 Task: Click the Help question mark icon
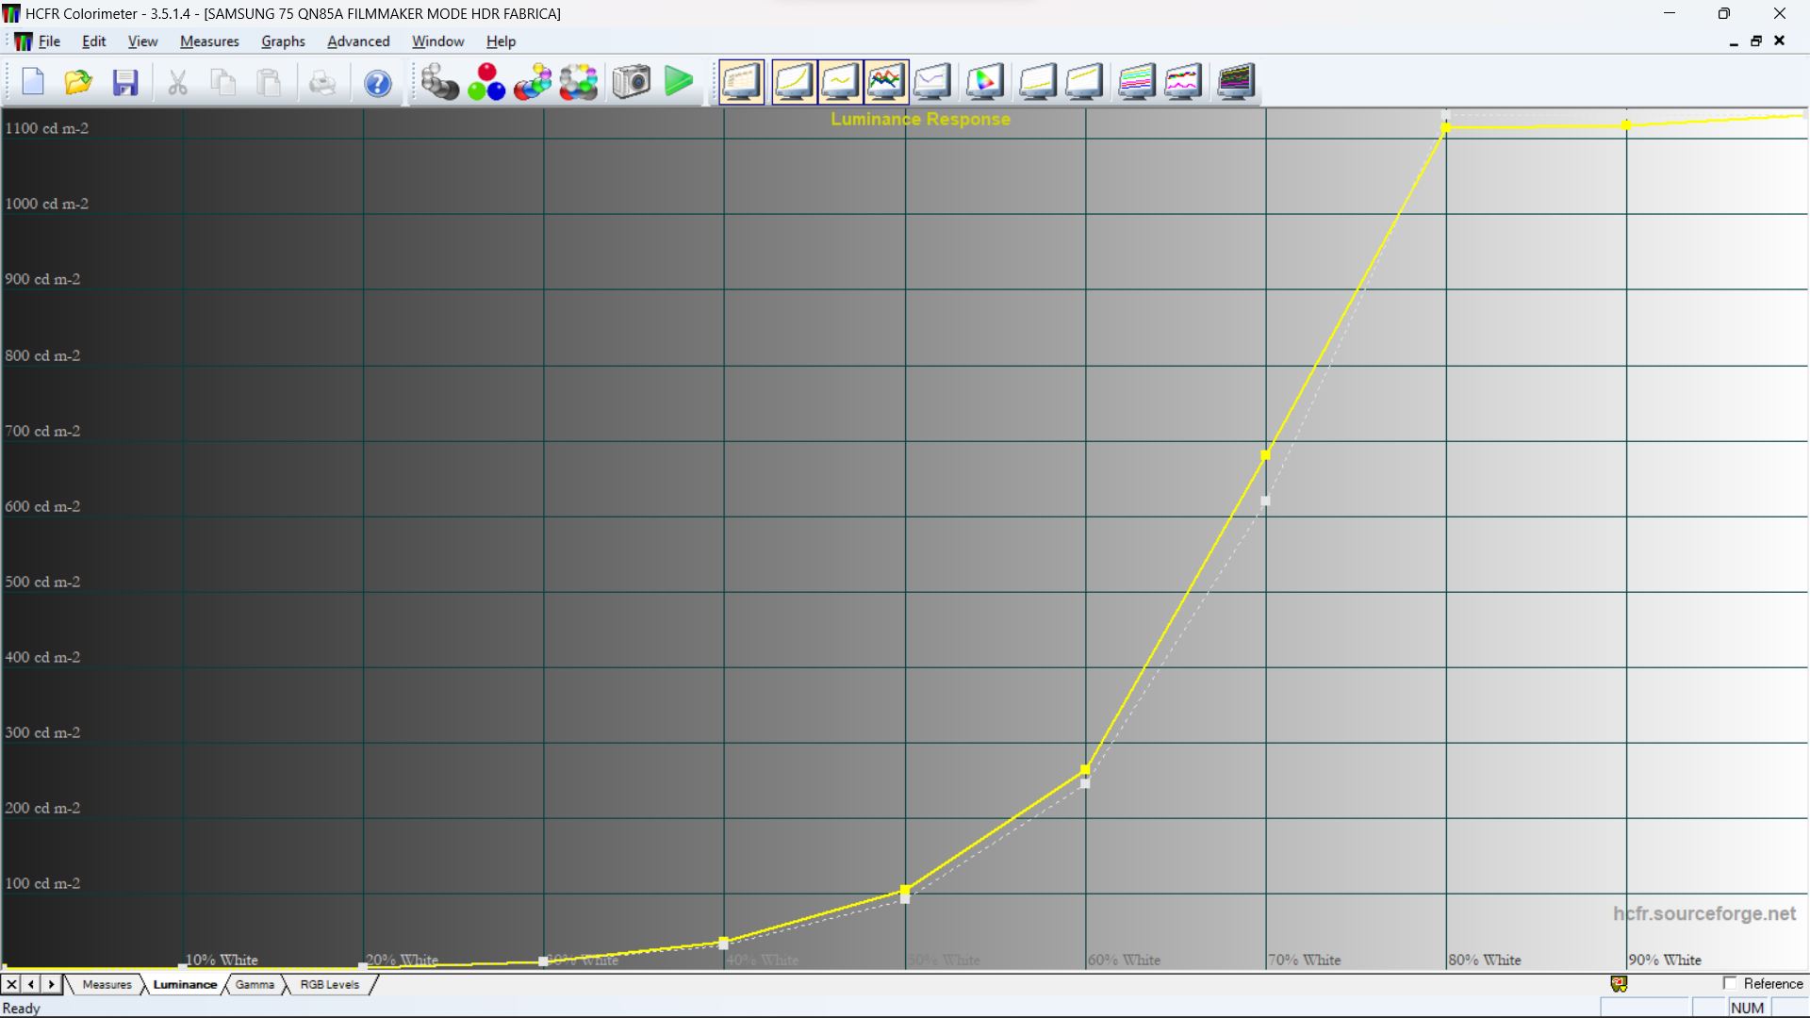pos(378,83)
